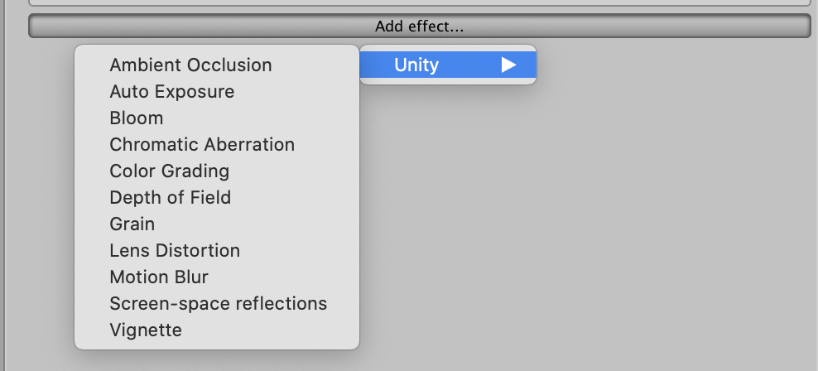The width and height of the screenshot is (818, 371).
Task: Dismiss menu by clicking empty area right of Vignette
Action: coord(580,330)
